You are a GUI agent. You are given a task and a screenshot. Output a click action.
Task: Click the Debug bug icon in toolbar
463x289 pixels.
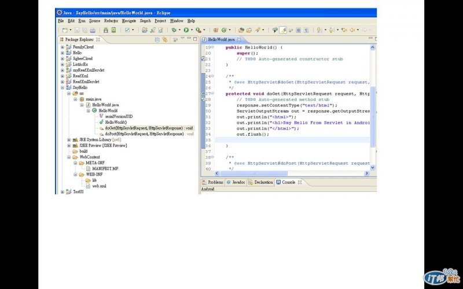(173, 30)
